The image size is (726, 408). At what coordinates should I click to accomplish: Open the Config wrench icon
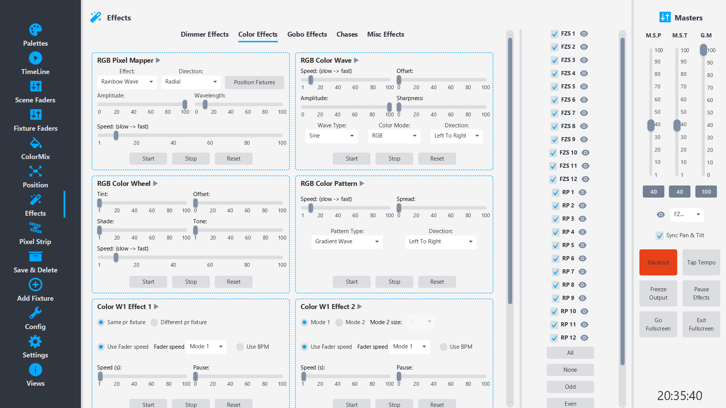[x=36, y=313]
